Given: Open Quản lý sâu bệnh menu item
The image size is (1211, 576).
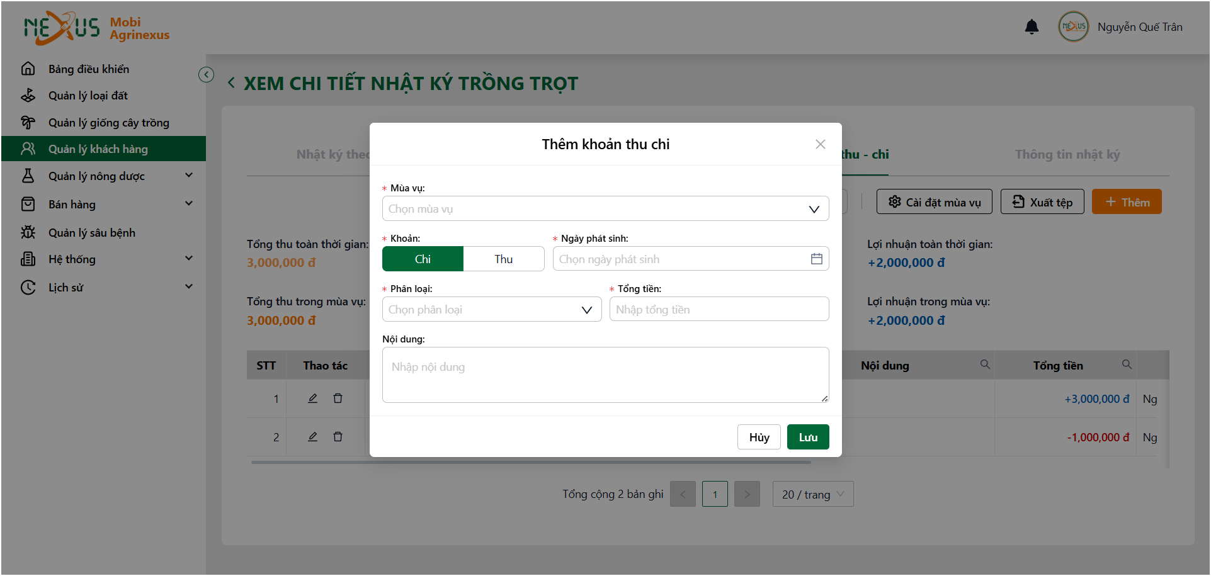Looking at the screenshot, I should (103, 232).
